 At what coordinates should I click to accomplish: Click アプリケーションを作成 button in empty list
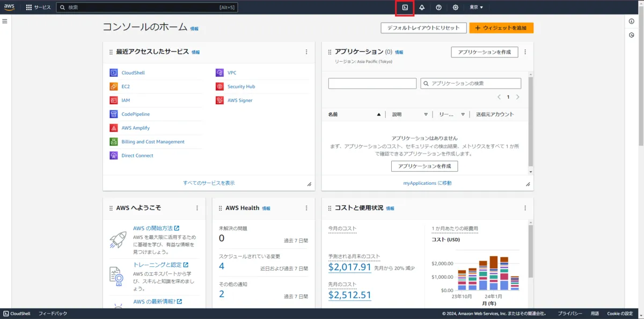(x=425, y=166)
